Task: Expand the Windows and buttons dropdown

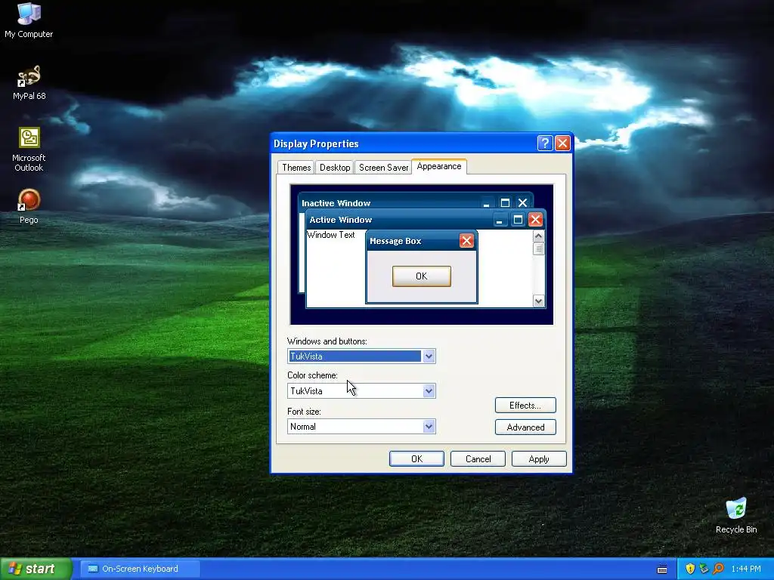Action: pyautogui.click(x=429, y=356)
